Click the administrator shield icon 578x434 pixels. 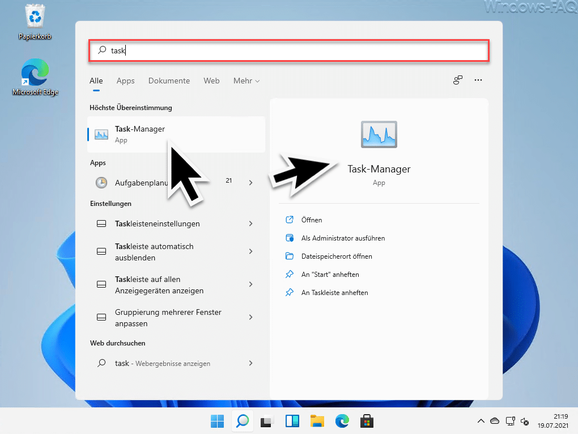[290, 238]
